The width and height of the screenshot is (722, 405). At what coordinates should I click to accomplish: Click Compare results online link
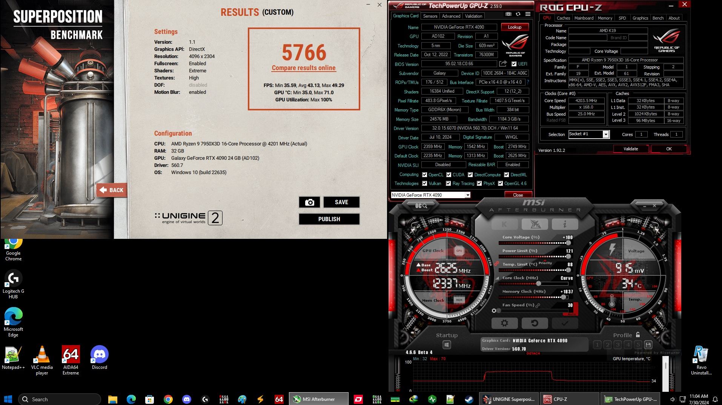[x=304, y=68]
